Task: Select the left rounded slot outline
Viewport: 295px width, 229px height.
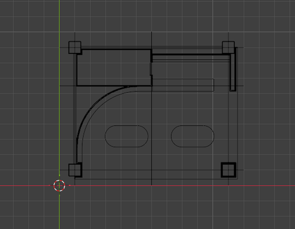Action: 127,136
